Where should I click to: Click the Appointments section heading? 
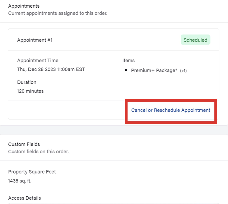pyautogui.click(x=24, y=6)
